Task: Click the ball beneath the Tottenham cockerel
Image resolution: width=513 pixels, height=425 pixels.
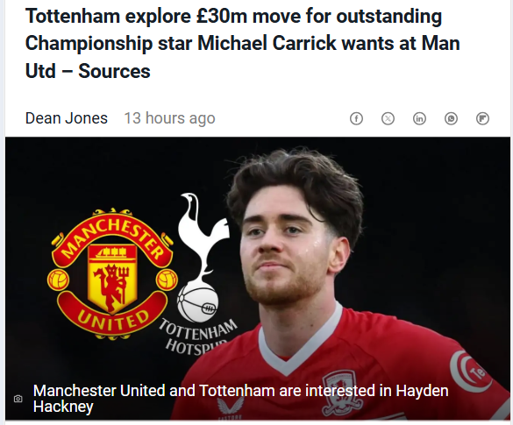Action: point(198,302)
